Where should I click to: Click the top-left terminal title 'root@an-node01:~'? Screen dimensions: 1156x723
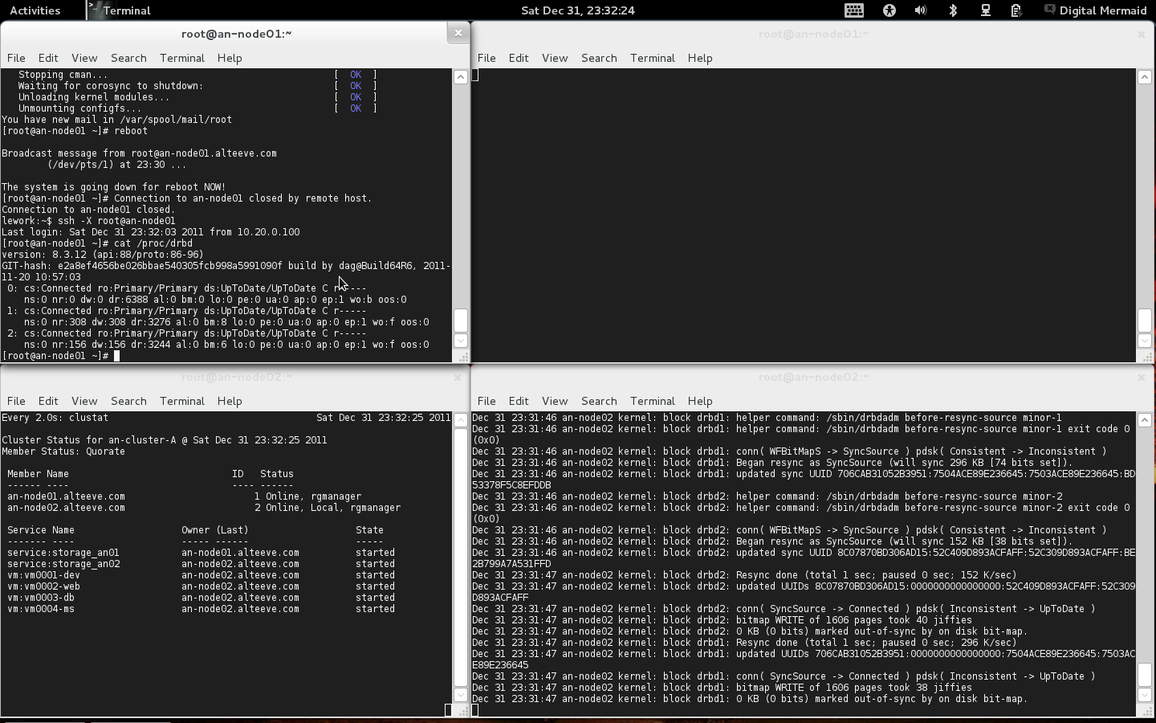(x=236, y=34)
